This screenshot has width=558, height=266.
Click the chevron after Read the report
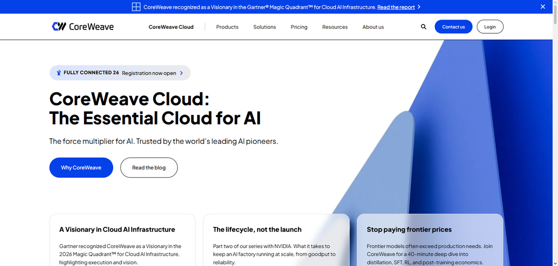tap(419, 7)
